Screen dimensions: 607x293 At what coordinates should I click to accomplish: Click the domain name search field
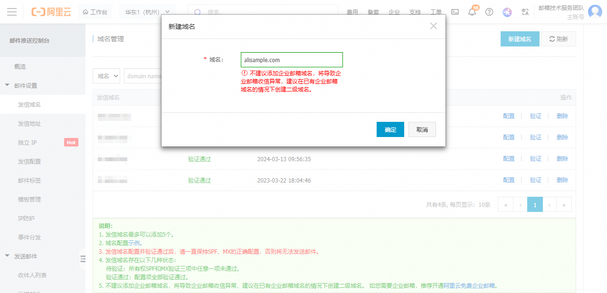[x=143, y=76]
